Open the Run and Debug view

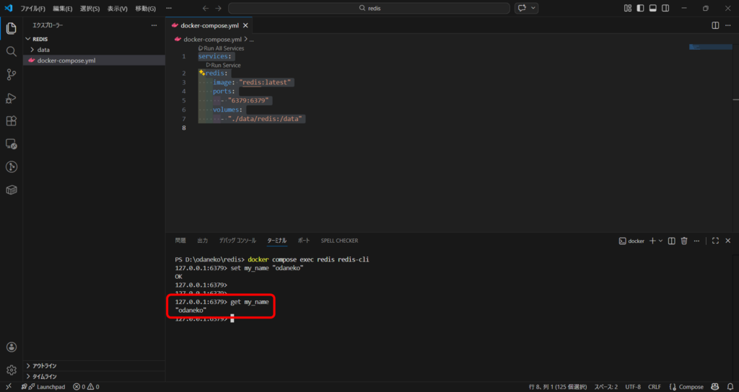pyautogui.click(x=12, y=98)
